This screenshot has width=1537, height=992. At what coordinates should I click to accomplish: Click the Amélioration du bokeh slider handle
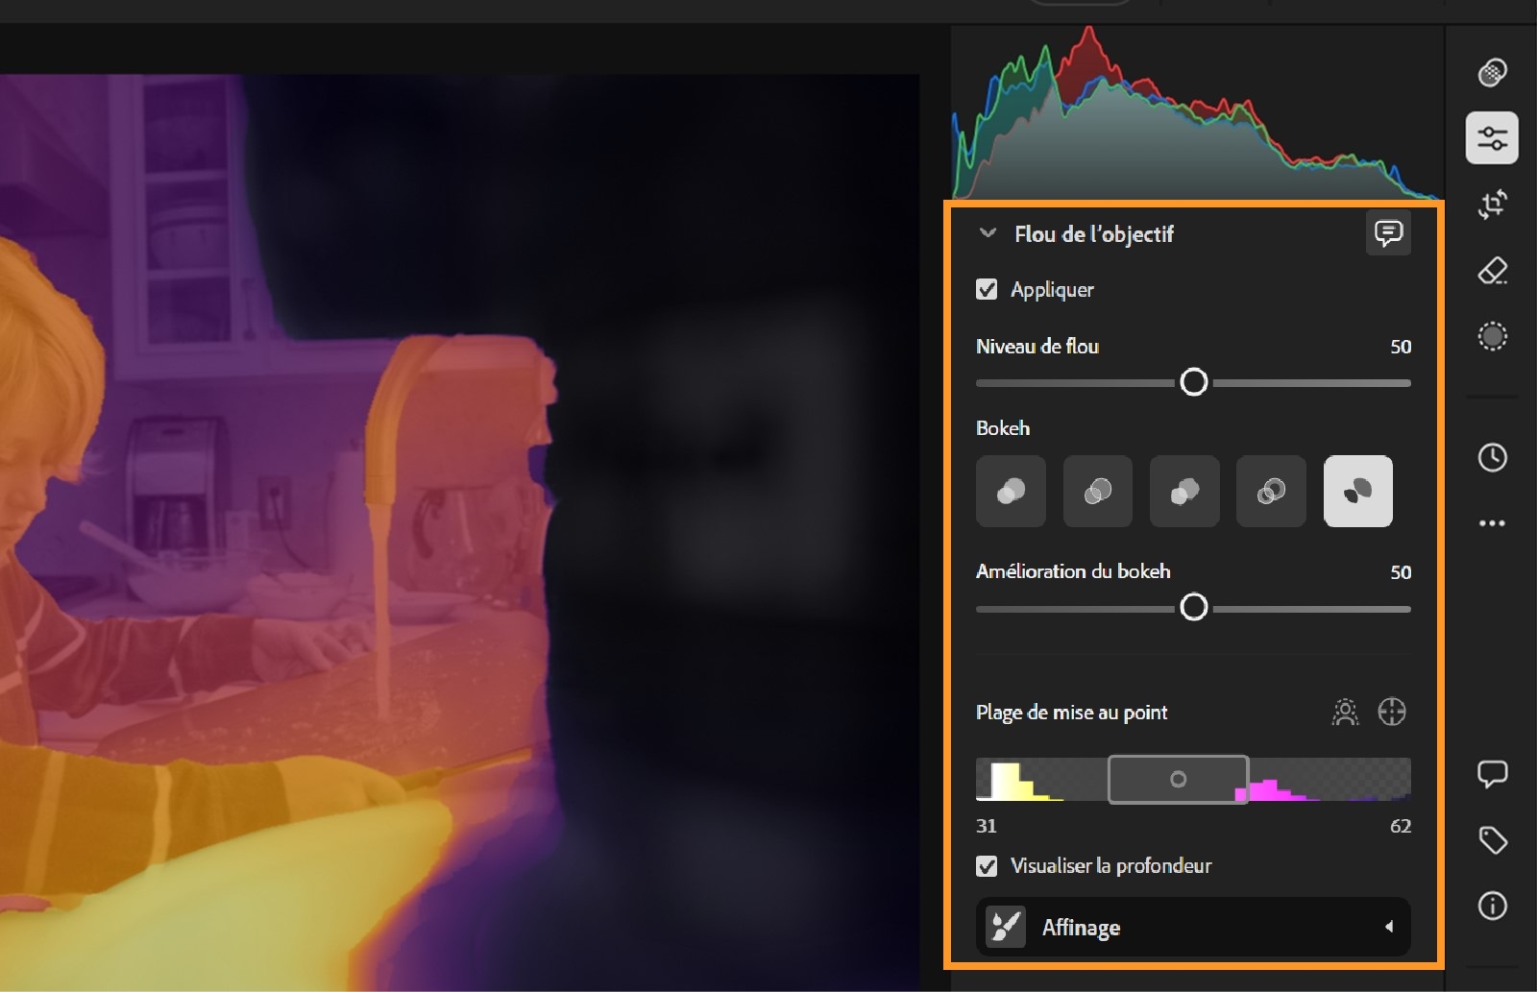(1196, 608)
